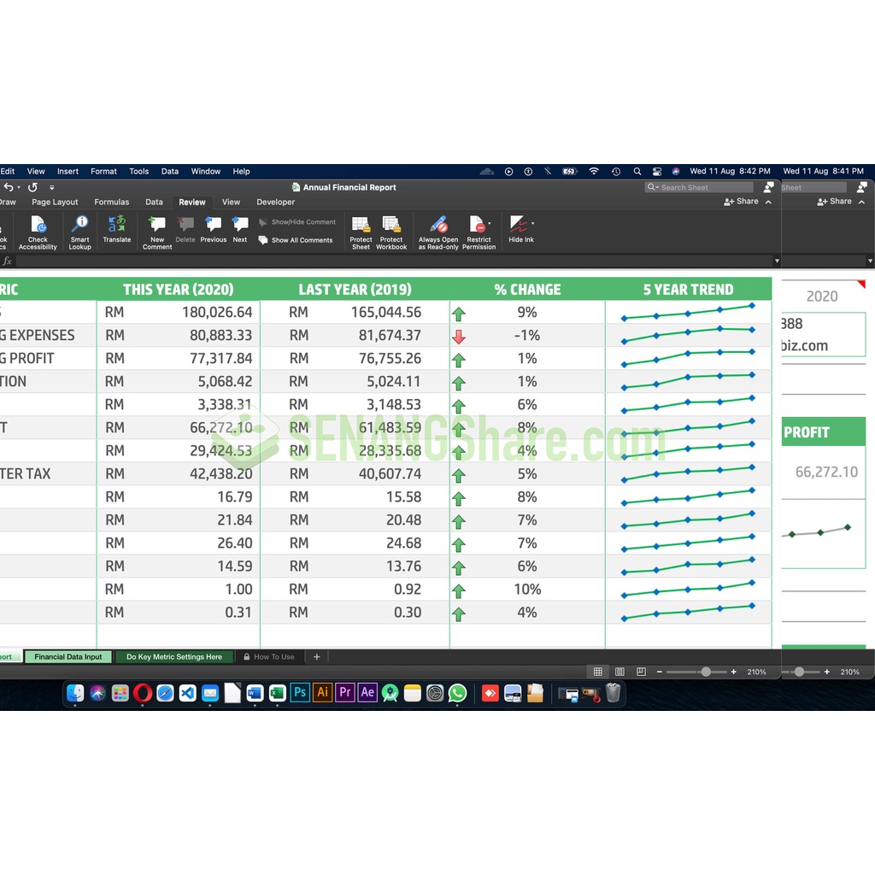Image resolution: width=875 pixels, height=875 pixels.
Task: Select the 180,026.64 cell under This Year
Action: pos(179,312)
